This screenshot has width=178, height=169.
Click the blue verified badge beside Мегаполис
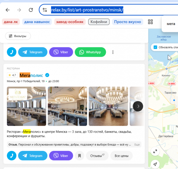[47, 75]
